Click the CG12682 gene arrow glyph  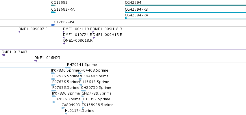(53, 5)
